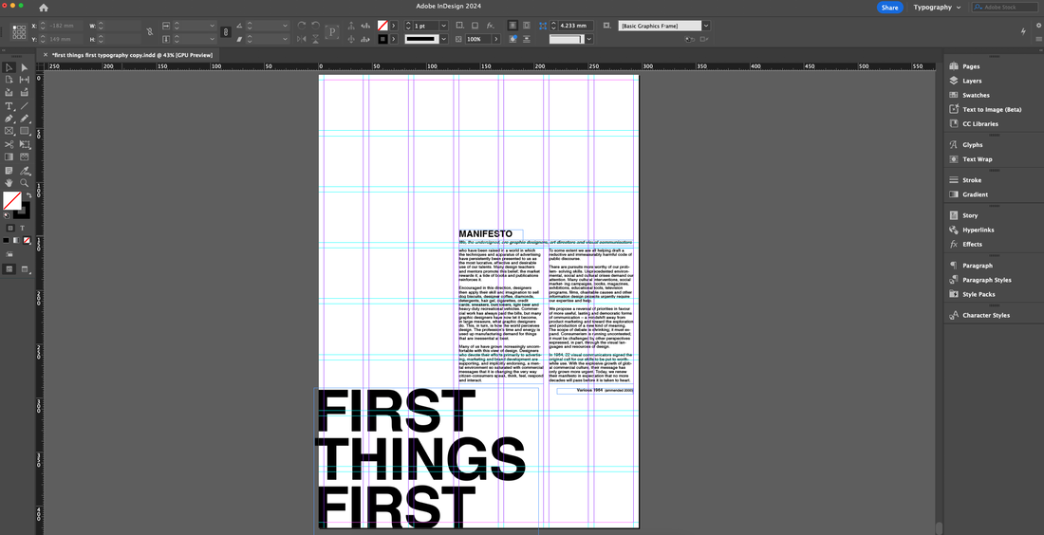
Task: Open the rotation angle dropdown
Action: (285, 26)
